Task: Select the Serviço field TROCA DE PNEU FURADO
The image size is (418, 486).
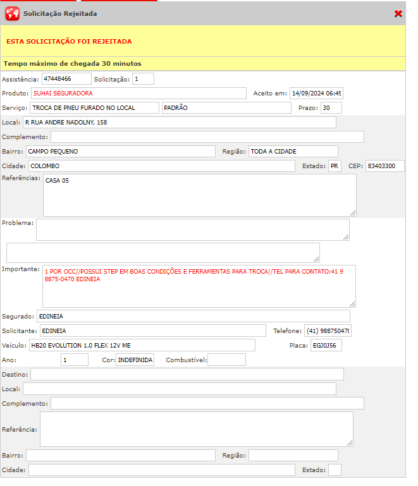Action: (x=94, y=108)
